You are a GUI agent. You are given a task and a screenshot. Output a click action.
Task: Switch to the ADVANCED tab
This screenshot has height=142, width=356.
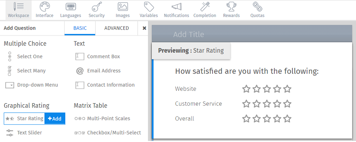click(x=117, y=28)
